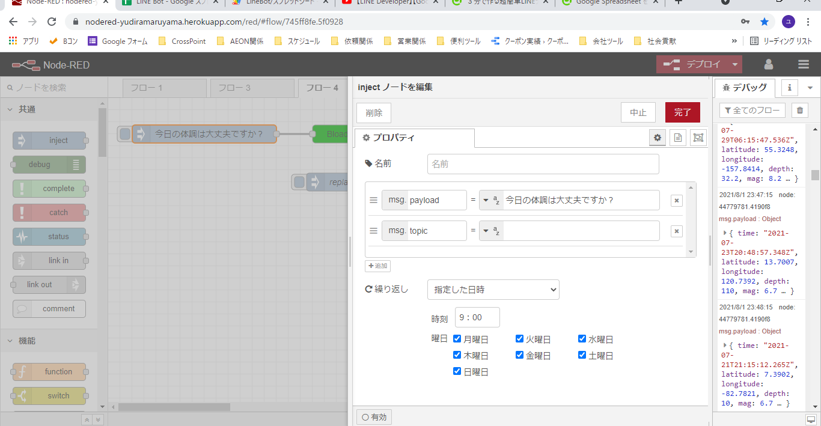Viewport: 821px width, 426px height.
Task: Reload the page in Chrome
Action: click(x=52, y=22)
